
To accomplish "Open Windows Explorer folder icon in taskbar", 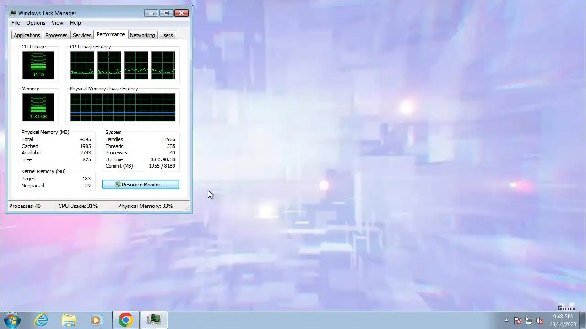I will (x=69, y=320).
